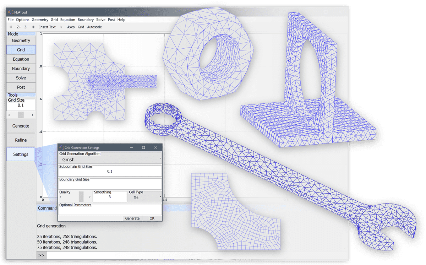This screenshot has width=426, height=265.
Task: Switch to Geometry mode in the sidebar
Action: 21,40
